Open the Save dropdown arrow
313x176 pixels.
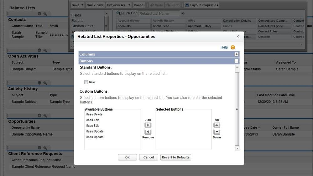point(82,5)
